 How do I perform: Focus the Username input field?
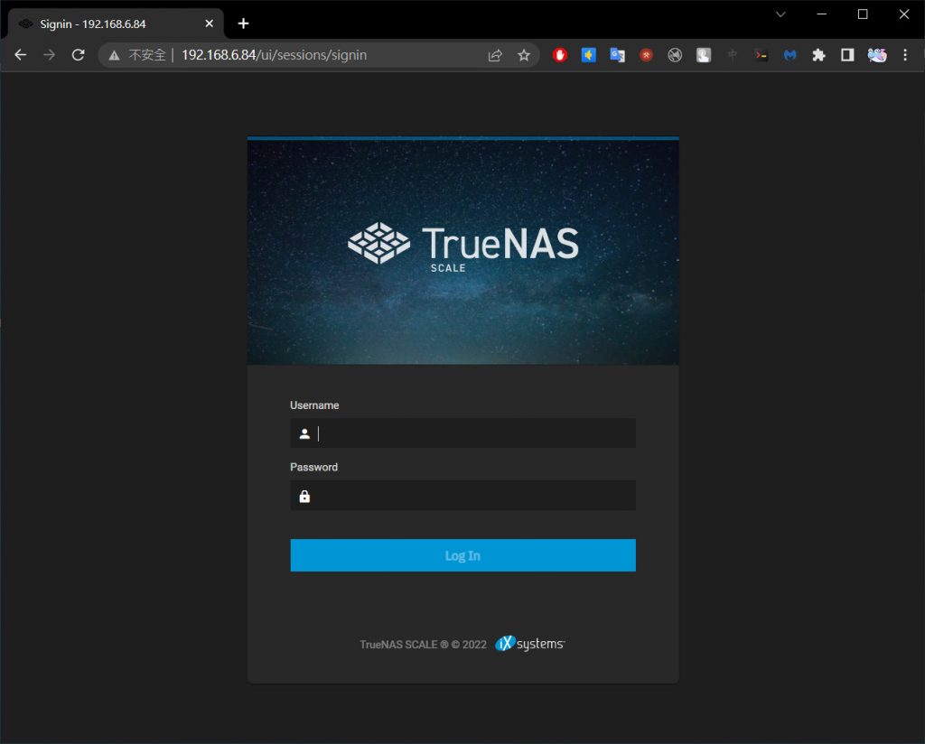click(473, 433)
